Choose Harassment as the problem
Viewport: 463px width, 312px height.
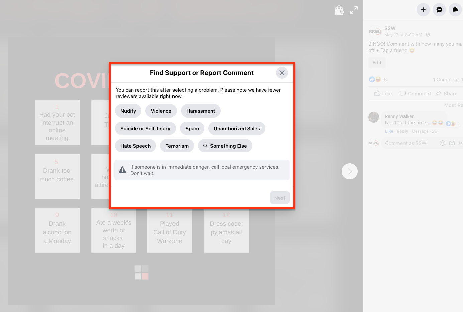pyautogui.click(x=201, y=111)
